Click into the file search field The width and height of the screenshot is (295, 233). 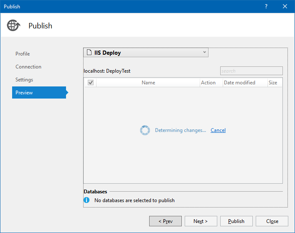coord(251,71)
